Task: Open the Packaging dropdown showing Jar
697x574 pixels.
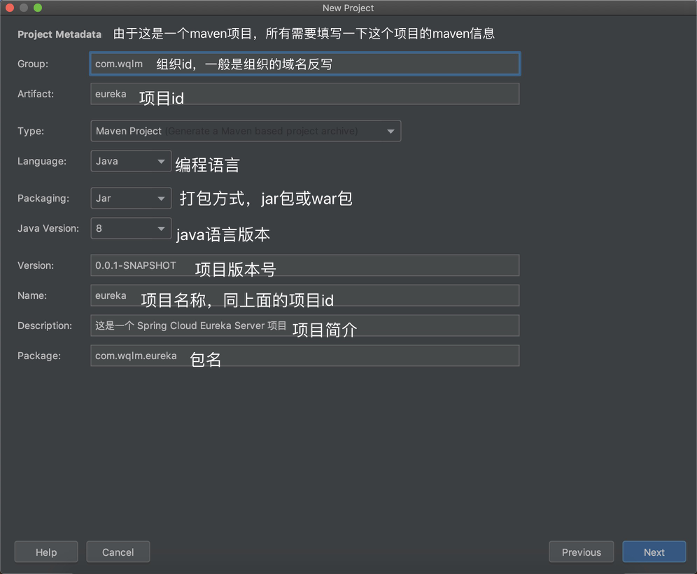Action: coord(131,198)
